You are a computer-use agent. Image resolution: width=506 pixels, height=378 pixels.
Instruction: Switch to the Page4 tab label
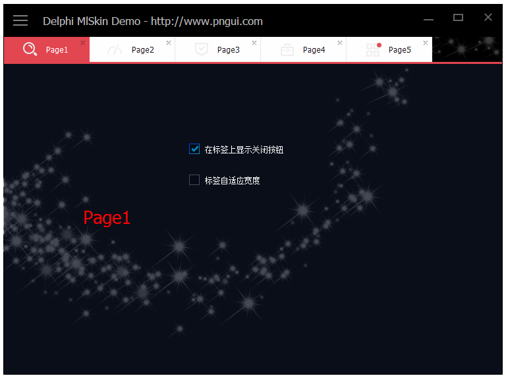pos(314,50)
